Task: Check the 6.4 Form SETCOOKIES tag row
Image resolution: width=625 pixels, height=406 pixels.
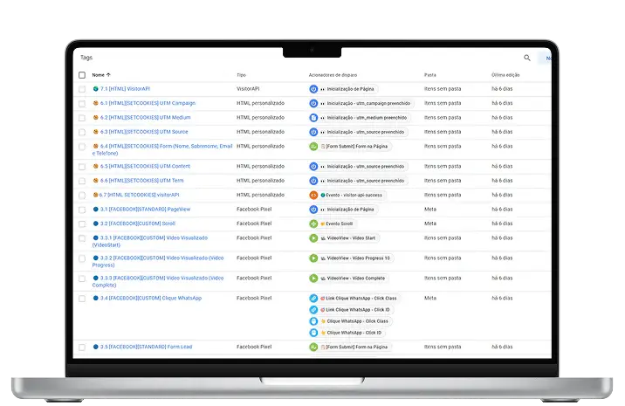Action: pos(82,147)
